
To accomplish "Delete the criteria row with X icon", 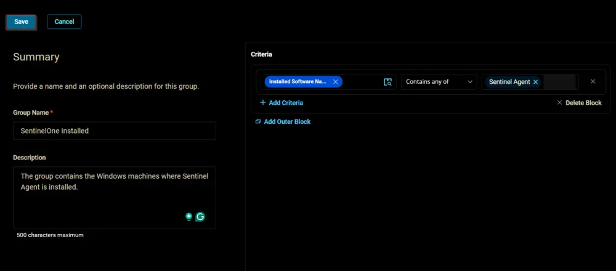I will point(593,82).
